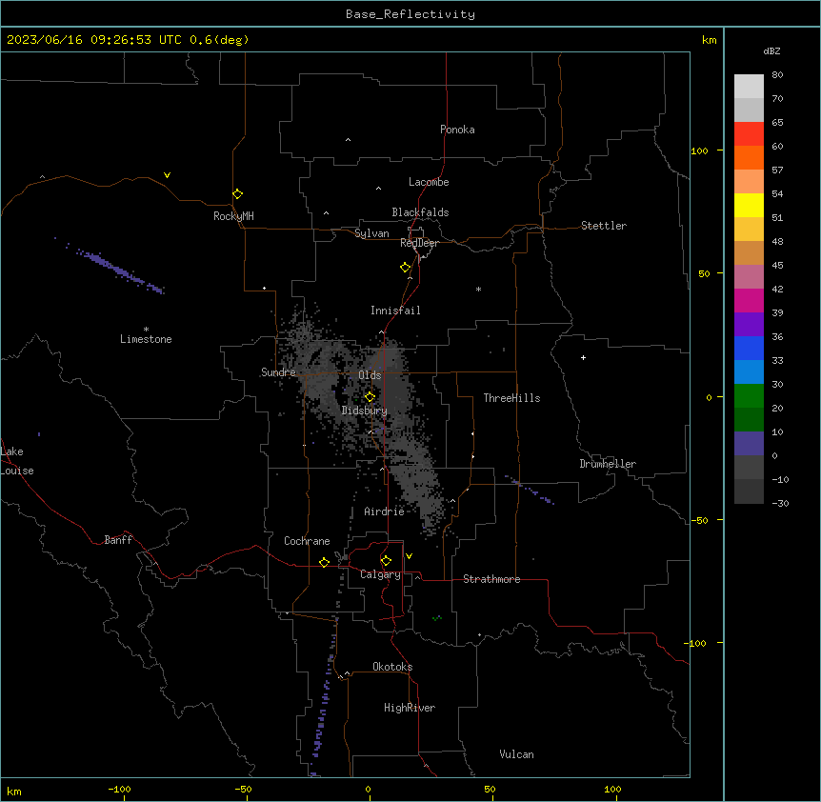Click the Sylvan label
Screen dimensions: 821x802
tap(371, 233)
